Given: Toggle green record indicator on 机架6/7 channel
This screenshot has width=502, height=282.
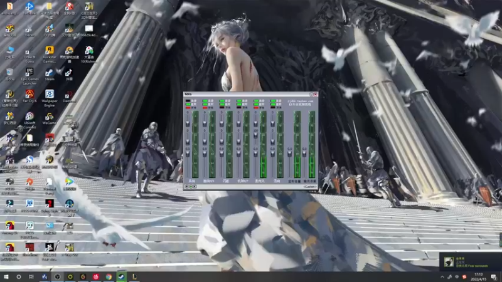Looking at the screenshot, I should coord(239,101).
